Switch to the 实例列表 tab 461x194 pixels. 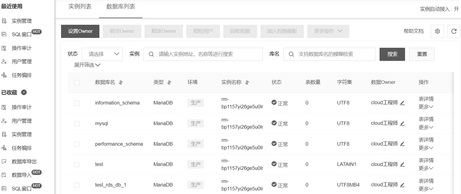[80, 7]
